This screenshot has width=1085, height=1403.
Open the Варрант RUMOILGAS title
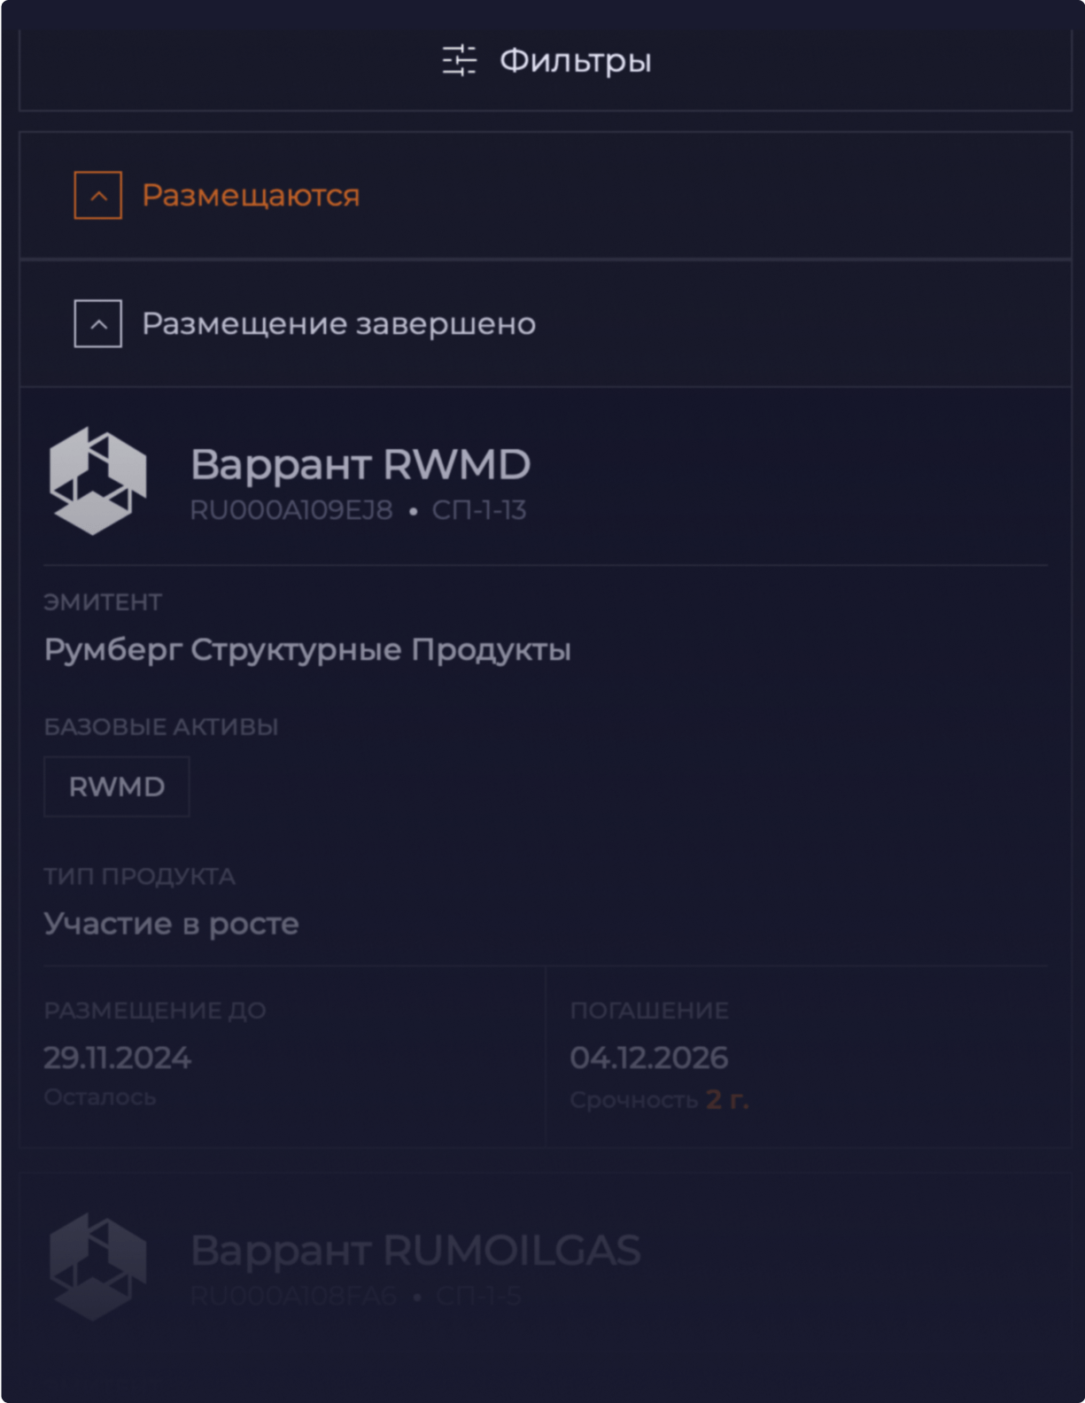pos(415,1250)
